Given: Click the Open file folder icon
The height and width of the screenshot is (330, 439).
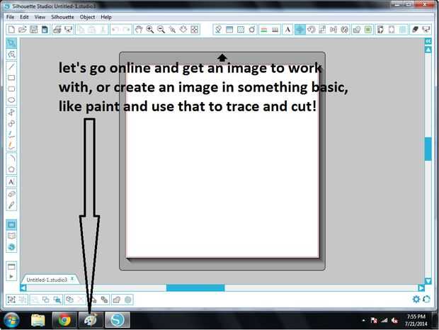Looking at the screenshot, I should (x=23, y=30).
